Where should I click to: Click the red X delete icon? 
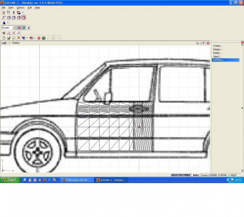[18, 38]
